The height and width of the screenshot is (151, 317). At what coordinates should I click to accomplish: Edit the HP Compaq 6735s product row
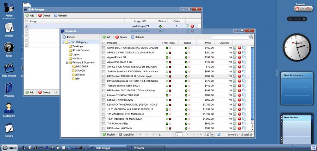click(235, 81)
